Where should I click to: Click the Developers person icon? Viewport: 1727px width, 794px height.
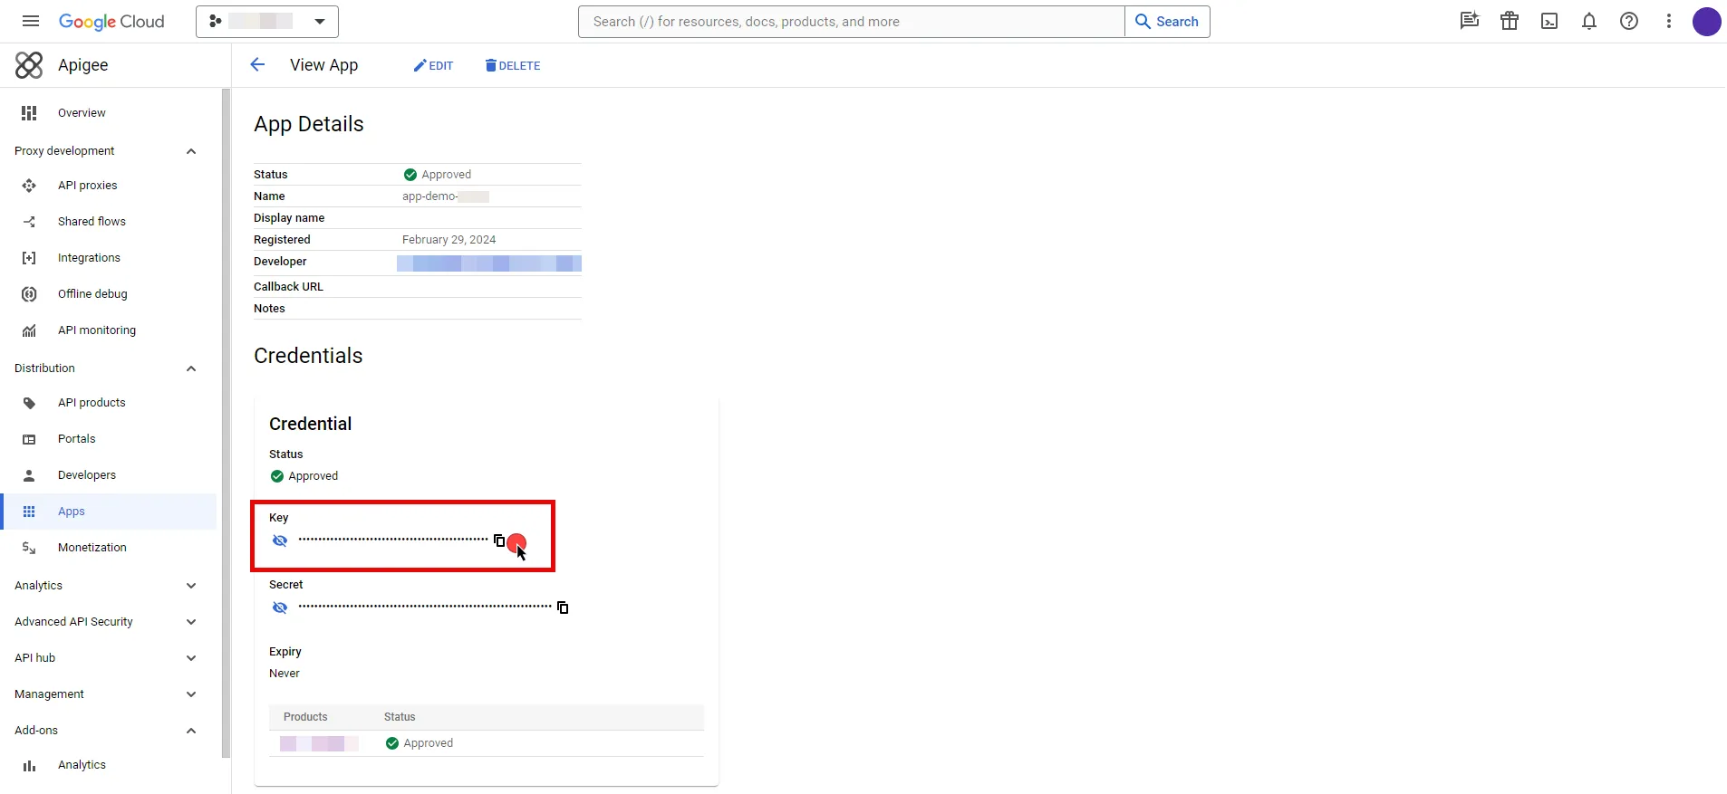(29, 475)
